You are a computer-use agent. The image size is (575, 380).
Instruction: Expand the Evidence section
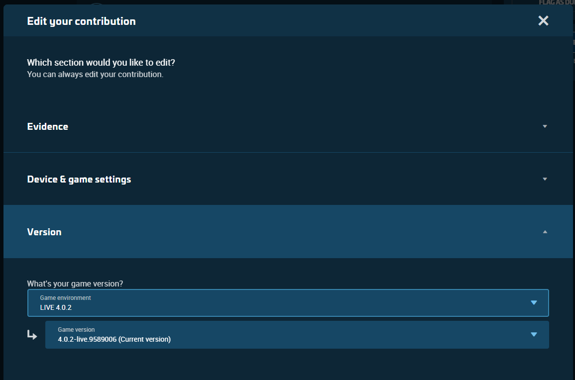48,126
